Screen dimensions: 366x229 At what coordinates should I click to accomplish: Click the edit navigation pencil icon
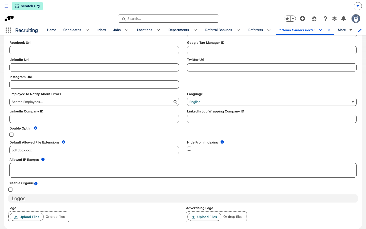(360, 30)
